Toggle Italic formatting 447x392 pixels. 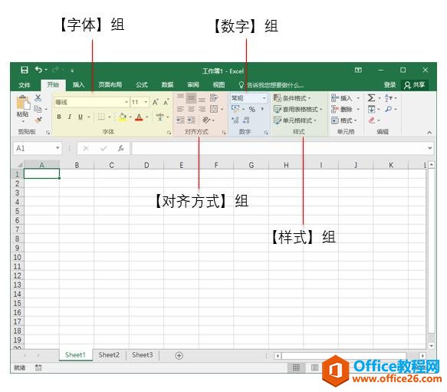pyautogui.click(x=70, y=117)
